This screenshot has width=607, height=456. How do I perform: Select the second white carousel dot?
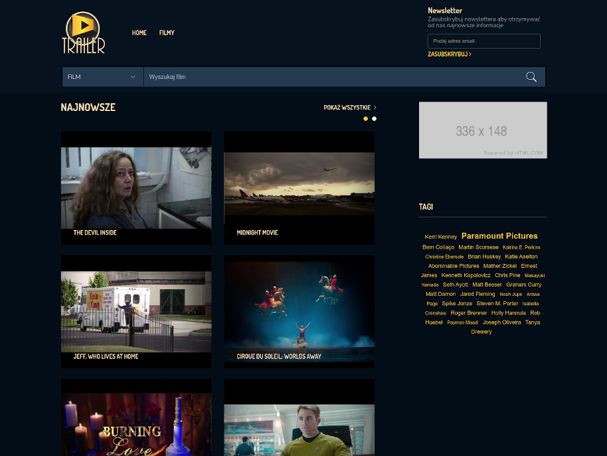(374, 119)
